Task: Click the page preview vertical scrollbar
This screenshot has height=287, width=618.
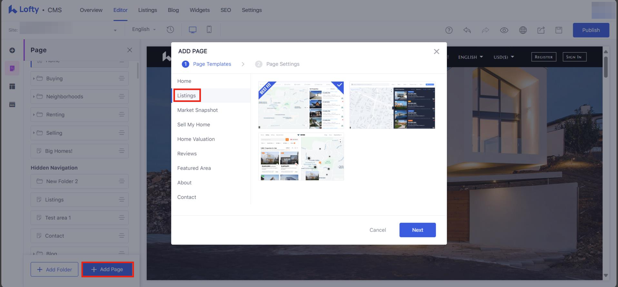Action: [605, 68]
